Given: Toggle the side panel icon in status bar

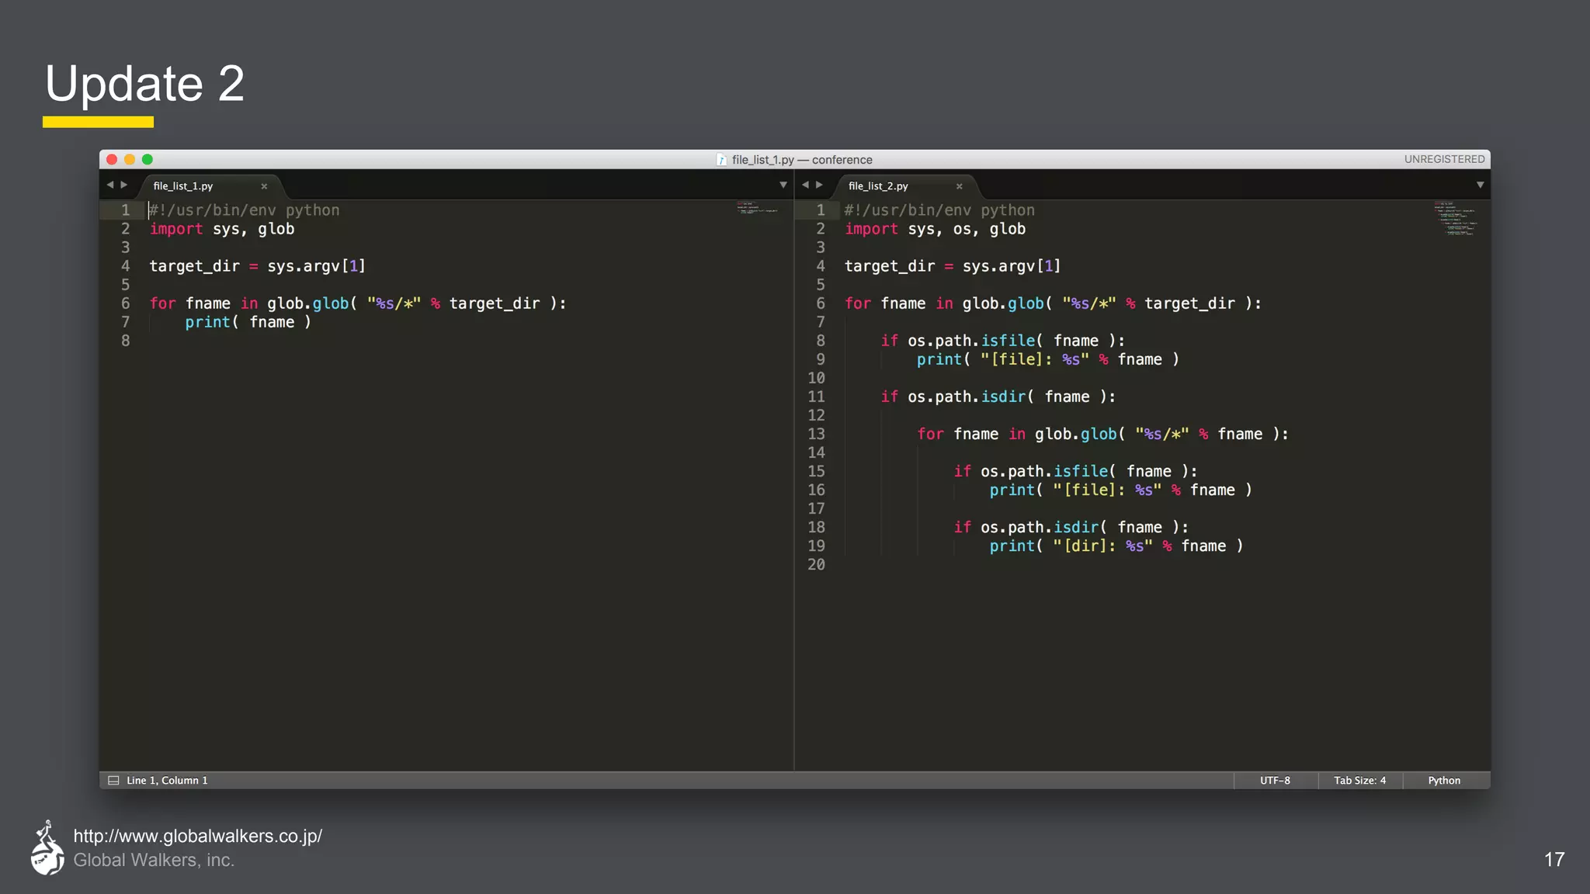Looking at the screenshot, I should coord(113,781).
